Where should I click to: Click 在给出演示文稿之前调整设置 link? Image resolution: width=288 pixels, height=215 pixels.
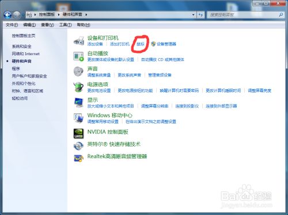(151, 121)
